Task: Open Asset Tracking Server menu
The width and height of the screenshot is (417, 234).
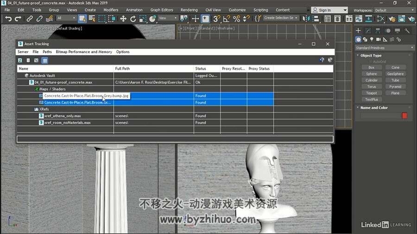Action: [x=23, y=52]
